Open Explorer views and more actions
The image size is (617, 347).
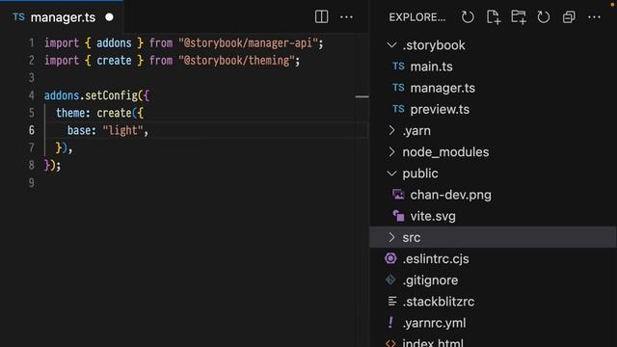[594, 17]
